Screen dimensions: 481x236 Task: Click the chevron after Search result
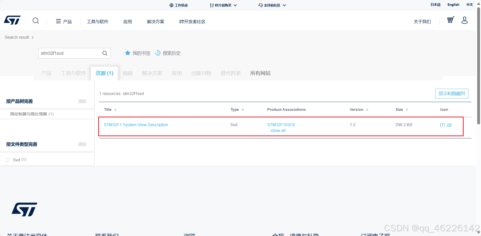(32, 37)
